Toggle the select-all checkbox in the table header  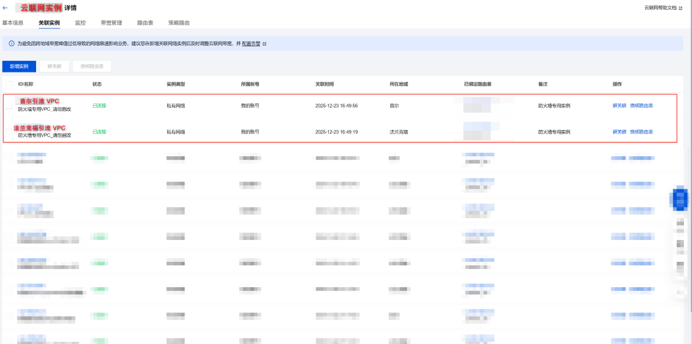[9, 84]
